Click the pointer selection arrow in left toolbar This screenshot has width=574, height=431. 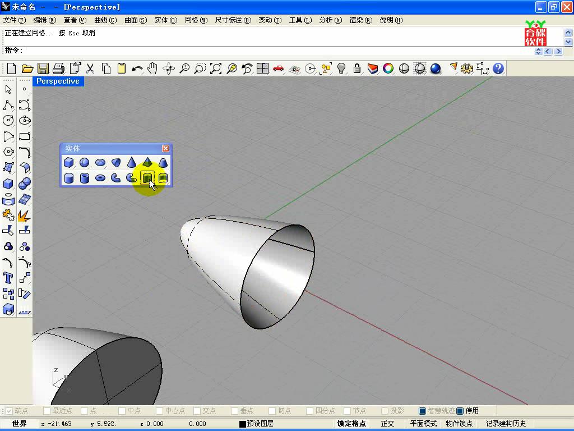8,89
